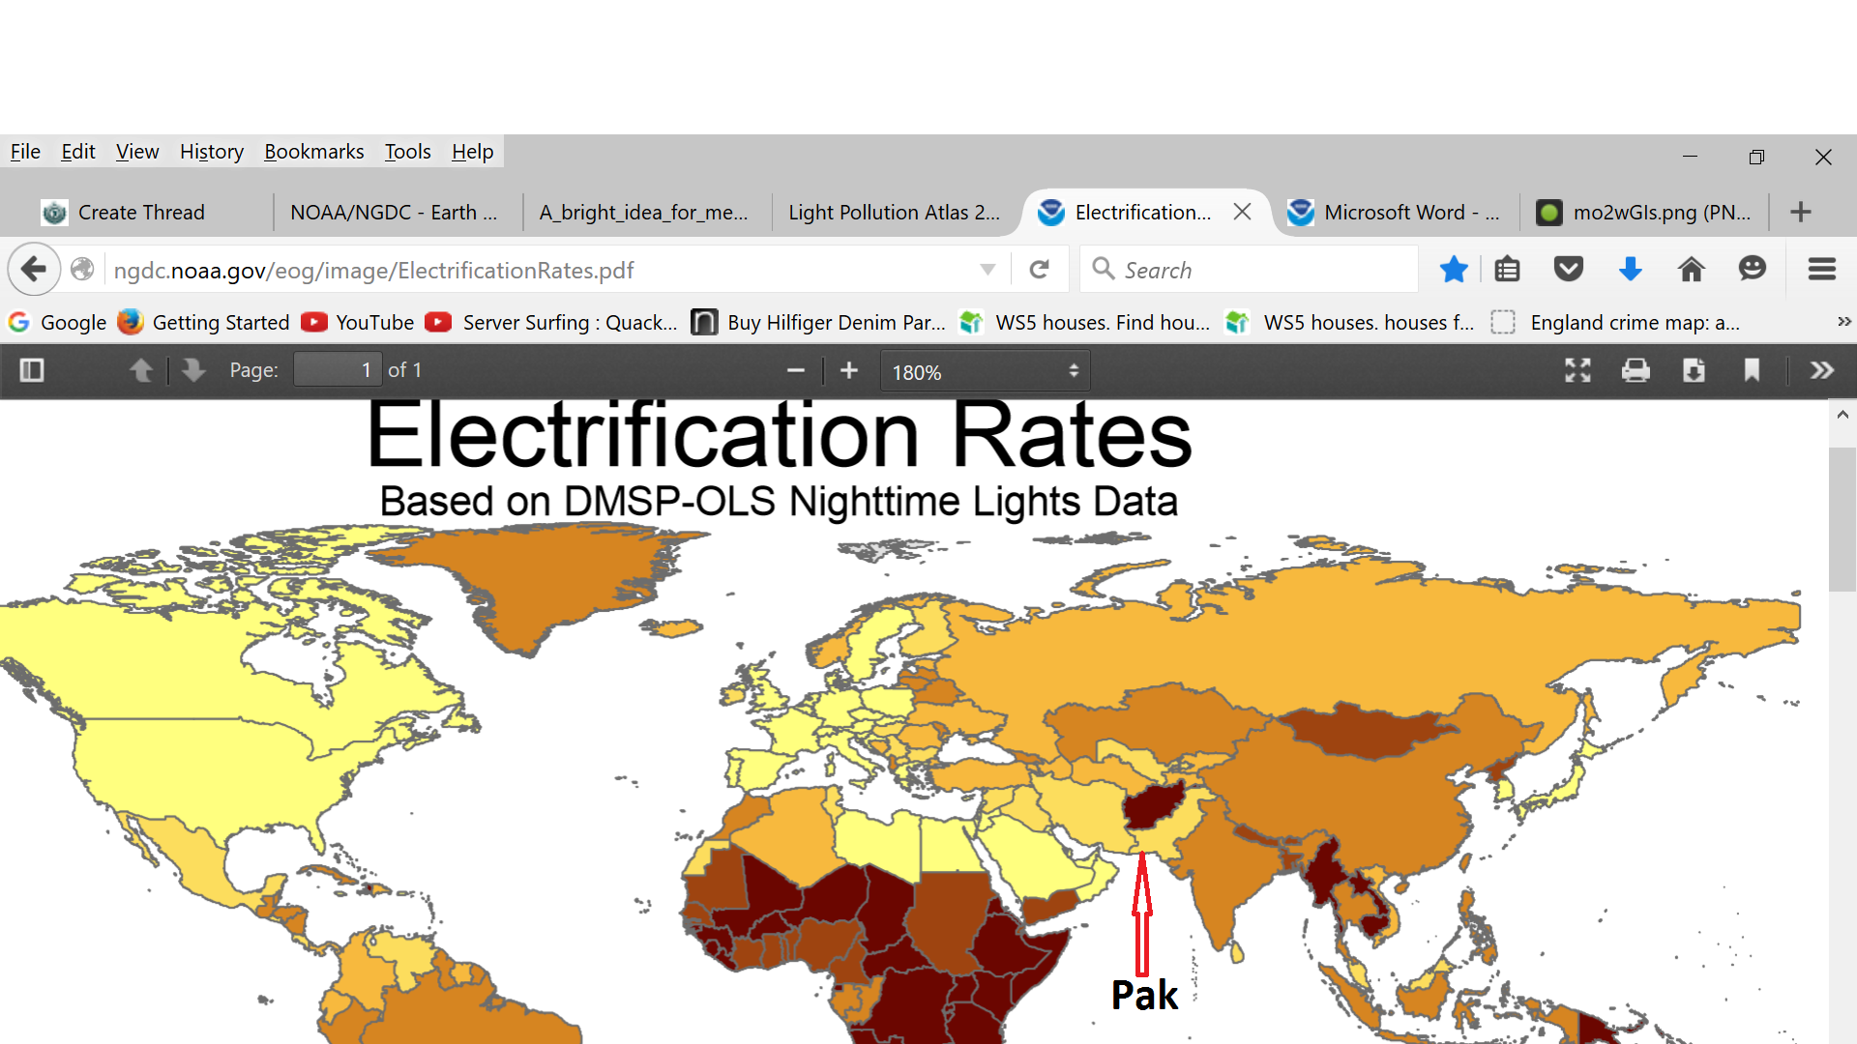Open the YouTube bookmark
This screenshot has width=1857, height=1044.
358,322
